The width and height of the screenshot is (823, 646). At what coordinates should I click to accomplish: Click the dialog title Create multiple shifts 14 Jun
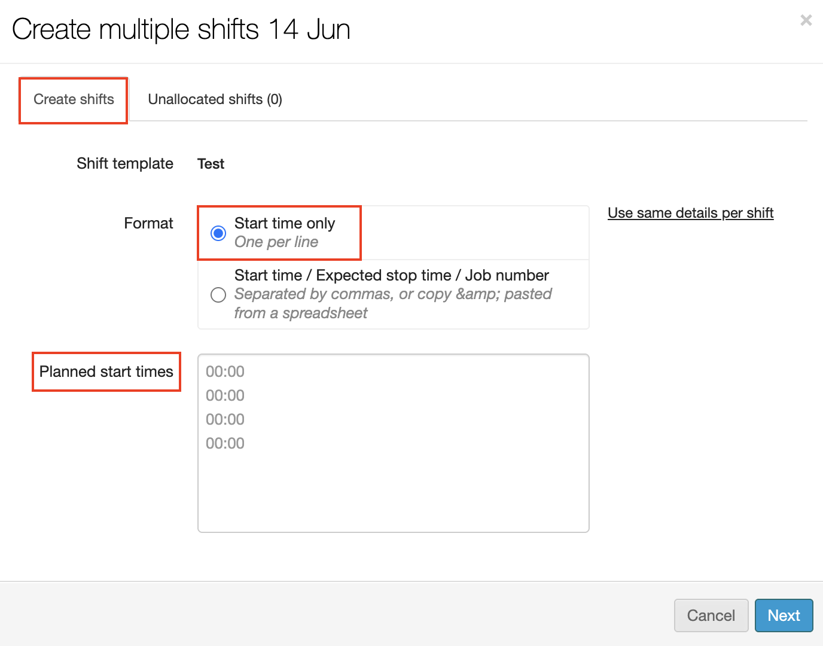pyautogui.click(x=181, y=29)
